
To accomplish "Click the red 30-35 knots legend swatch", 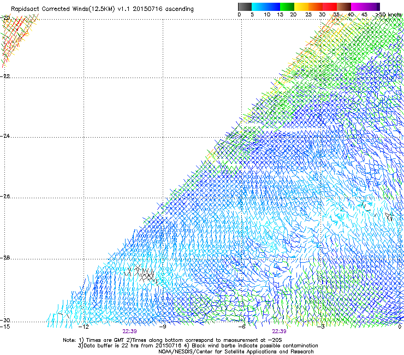I will pos(330,7).
